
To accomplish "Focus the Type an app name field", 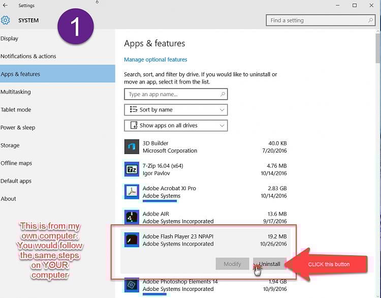I will pyautogui.click(x=176, y=94).
